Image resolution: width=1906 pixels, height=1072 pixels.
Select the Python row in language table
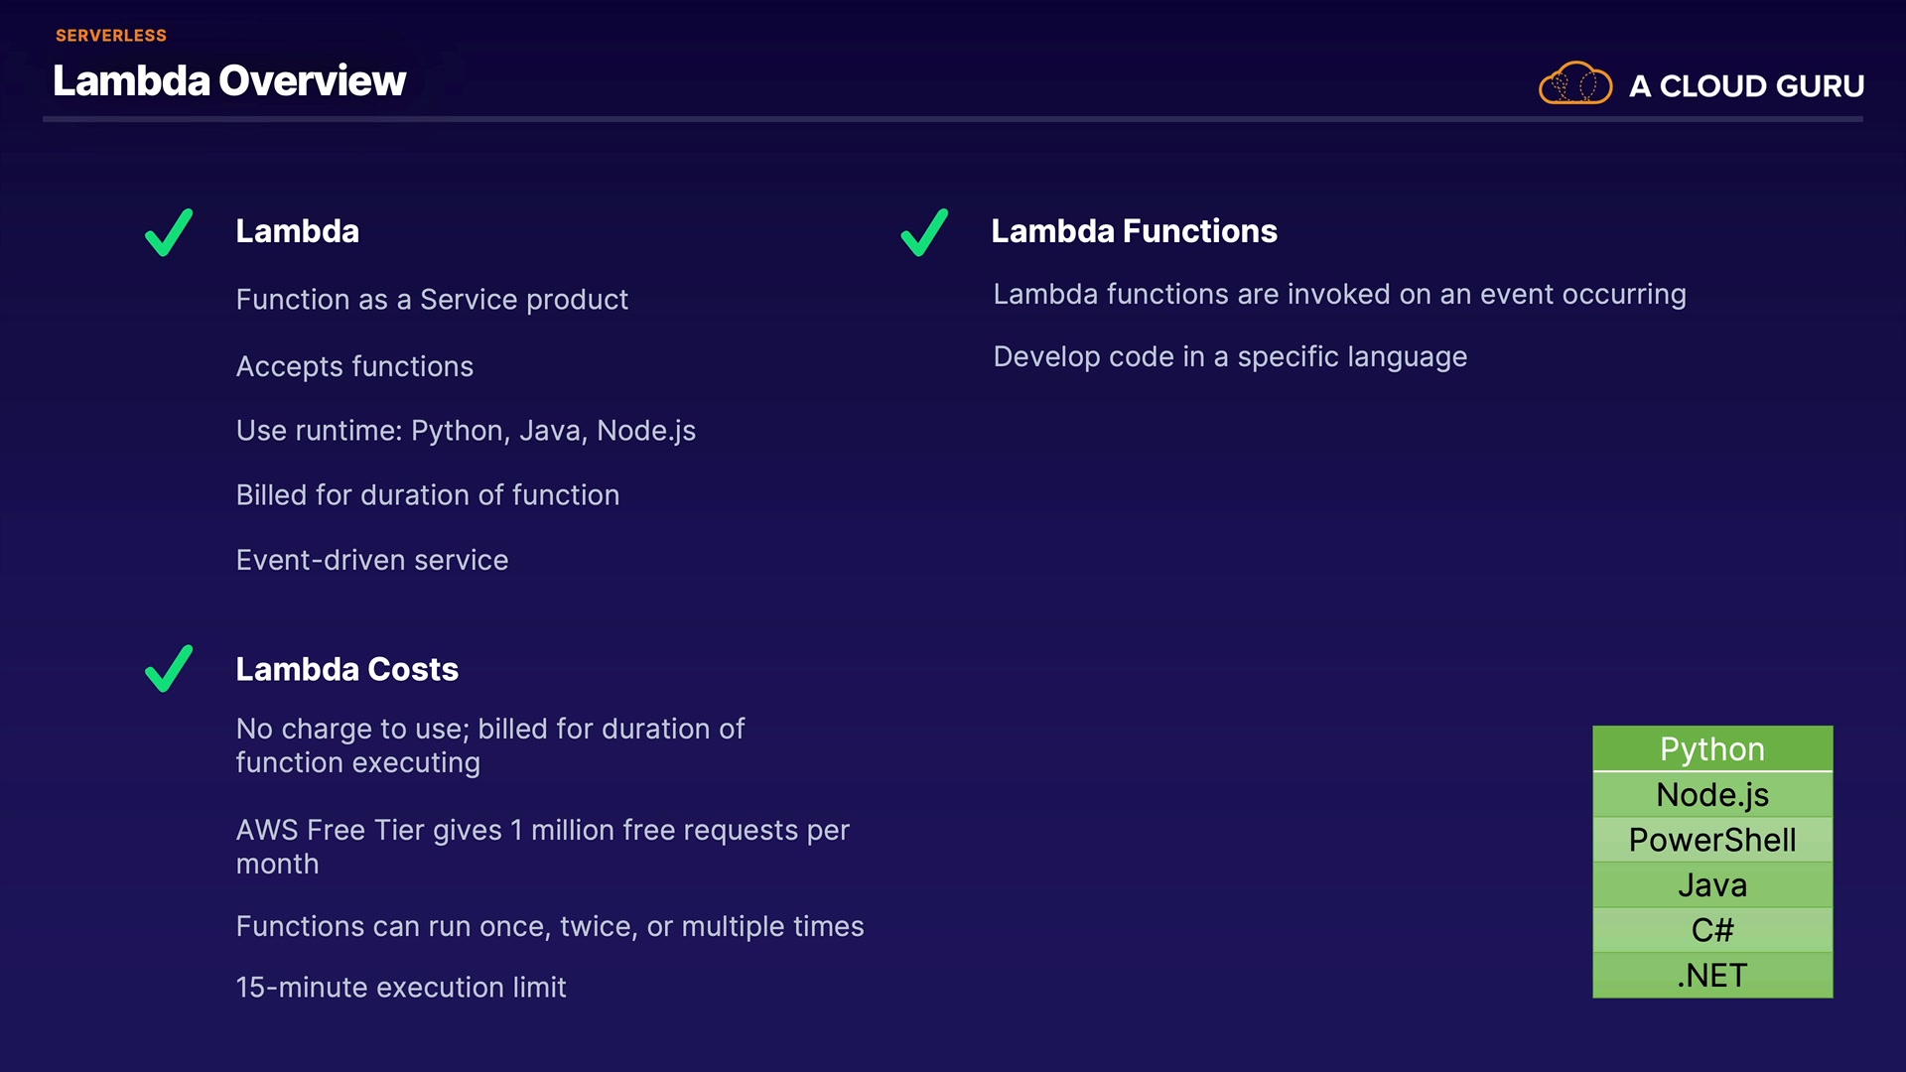pos(1712,749)
